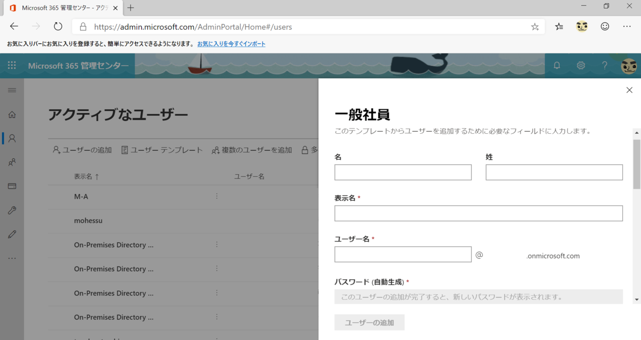Open the feedback smiley icon
Screen dimensions: 641x340
tap(605, 26)
